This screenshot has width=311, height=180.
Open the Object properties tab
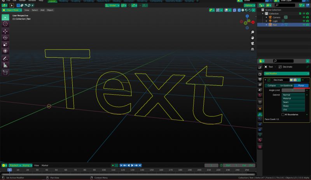(x=260, y=109)
